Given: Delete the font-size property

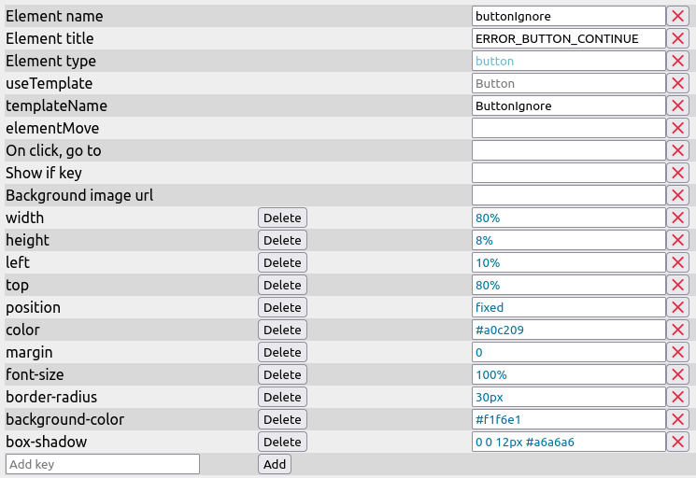Looking at the screenshot, I should tap(282, 374).
